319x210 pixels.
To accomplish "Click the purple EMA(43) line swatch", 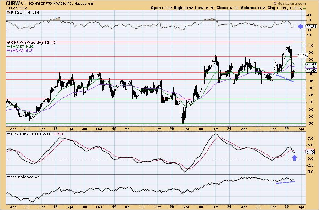I will point(9,50).
